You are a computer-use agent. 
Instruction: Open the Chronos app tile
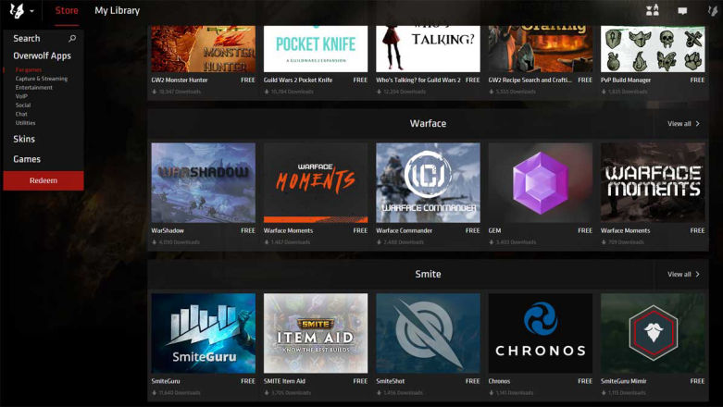tap(540, 333)
